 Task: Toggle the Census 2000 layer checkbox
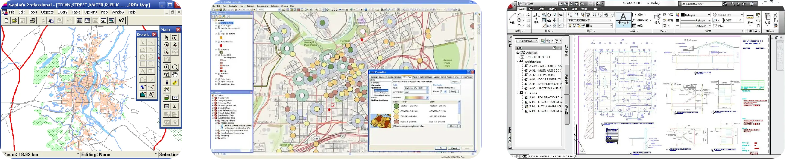pos(219,55)
